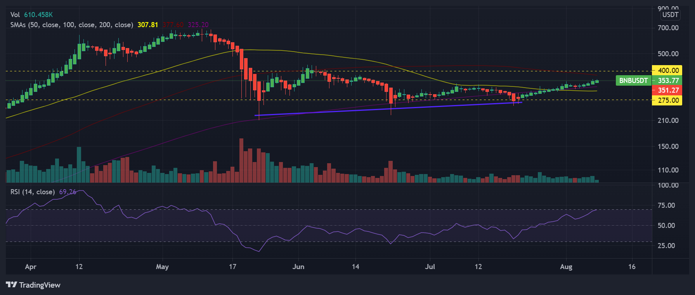Click the 150.00 price axis label
Screen dimensions: 695x295
(x=668, y=147)
